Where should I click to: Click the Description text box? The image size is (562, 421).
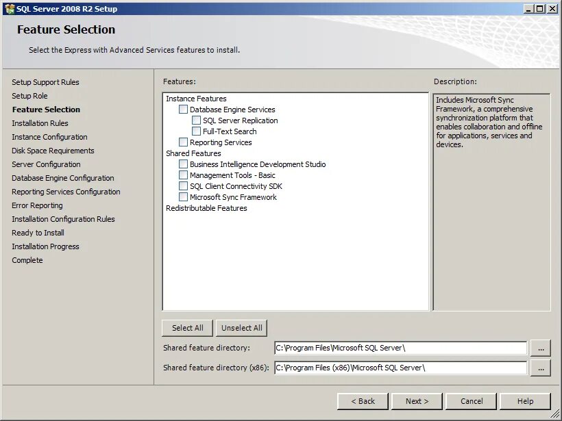tap(491, 202)
